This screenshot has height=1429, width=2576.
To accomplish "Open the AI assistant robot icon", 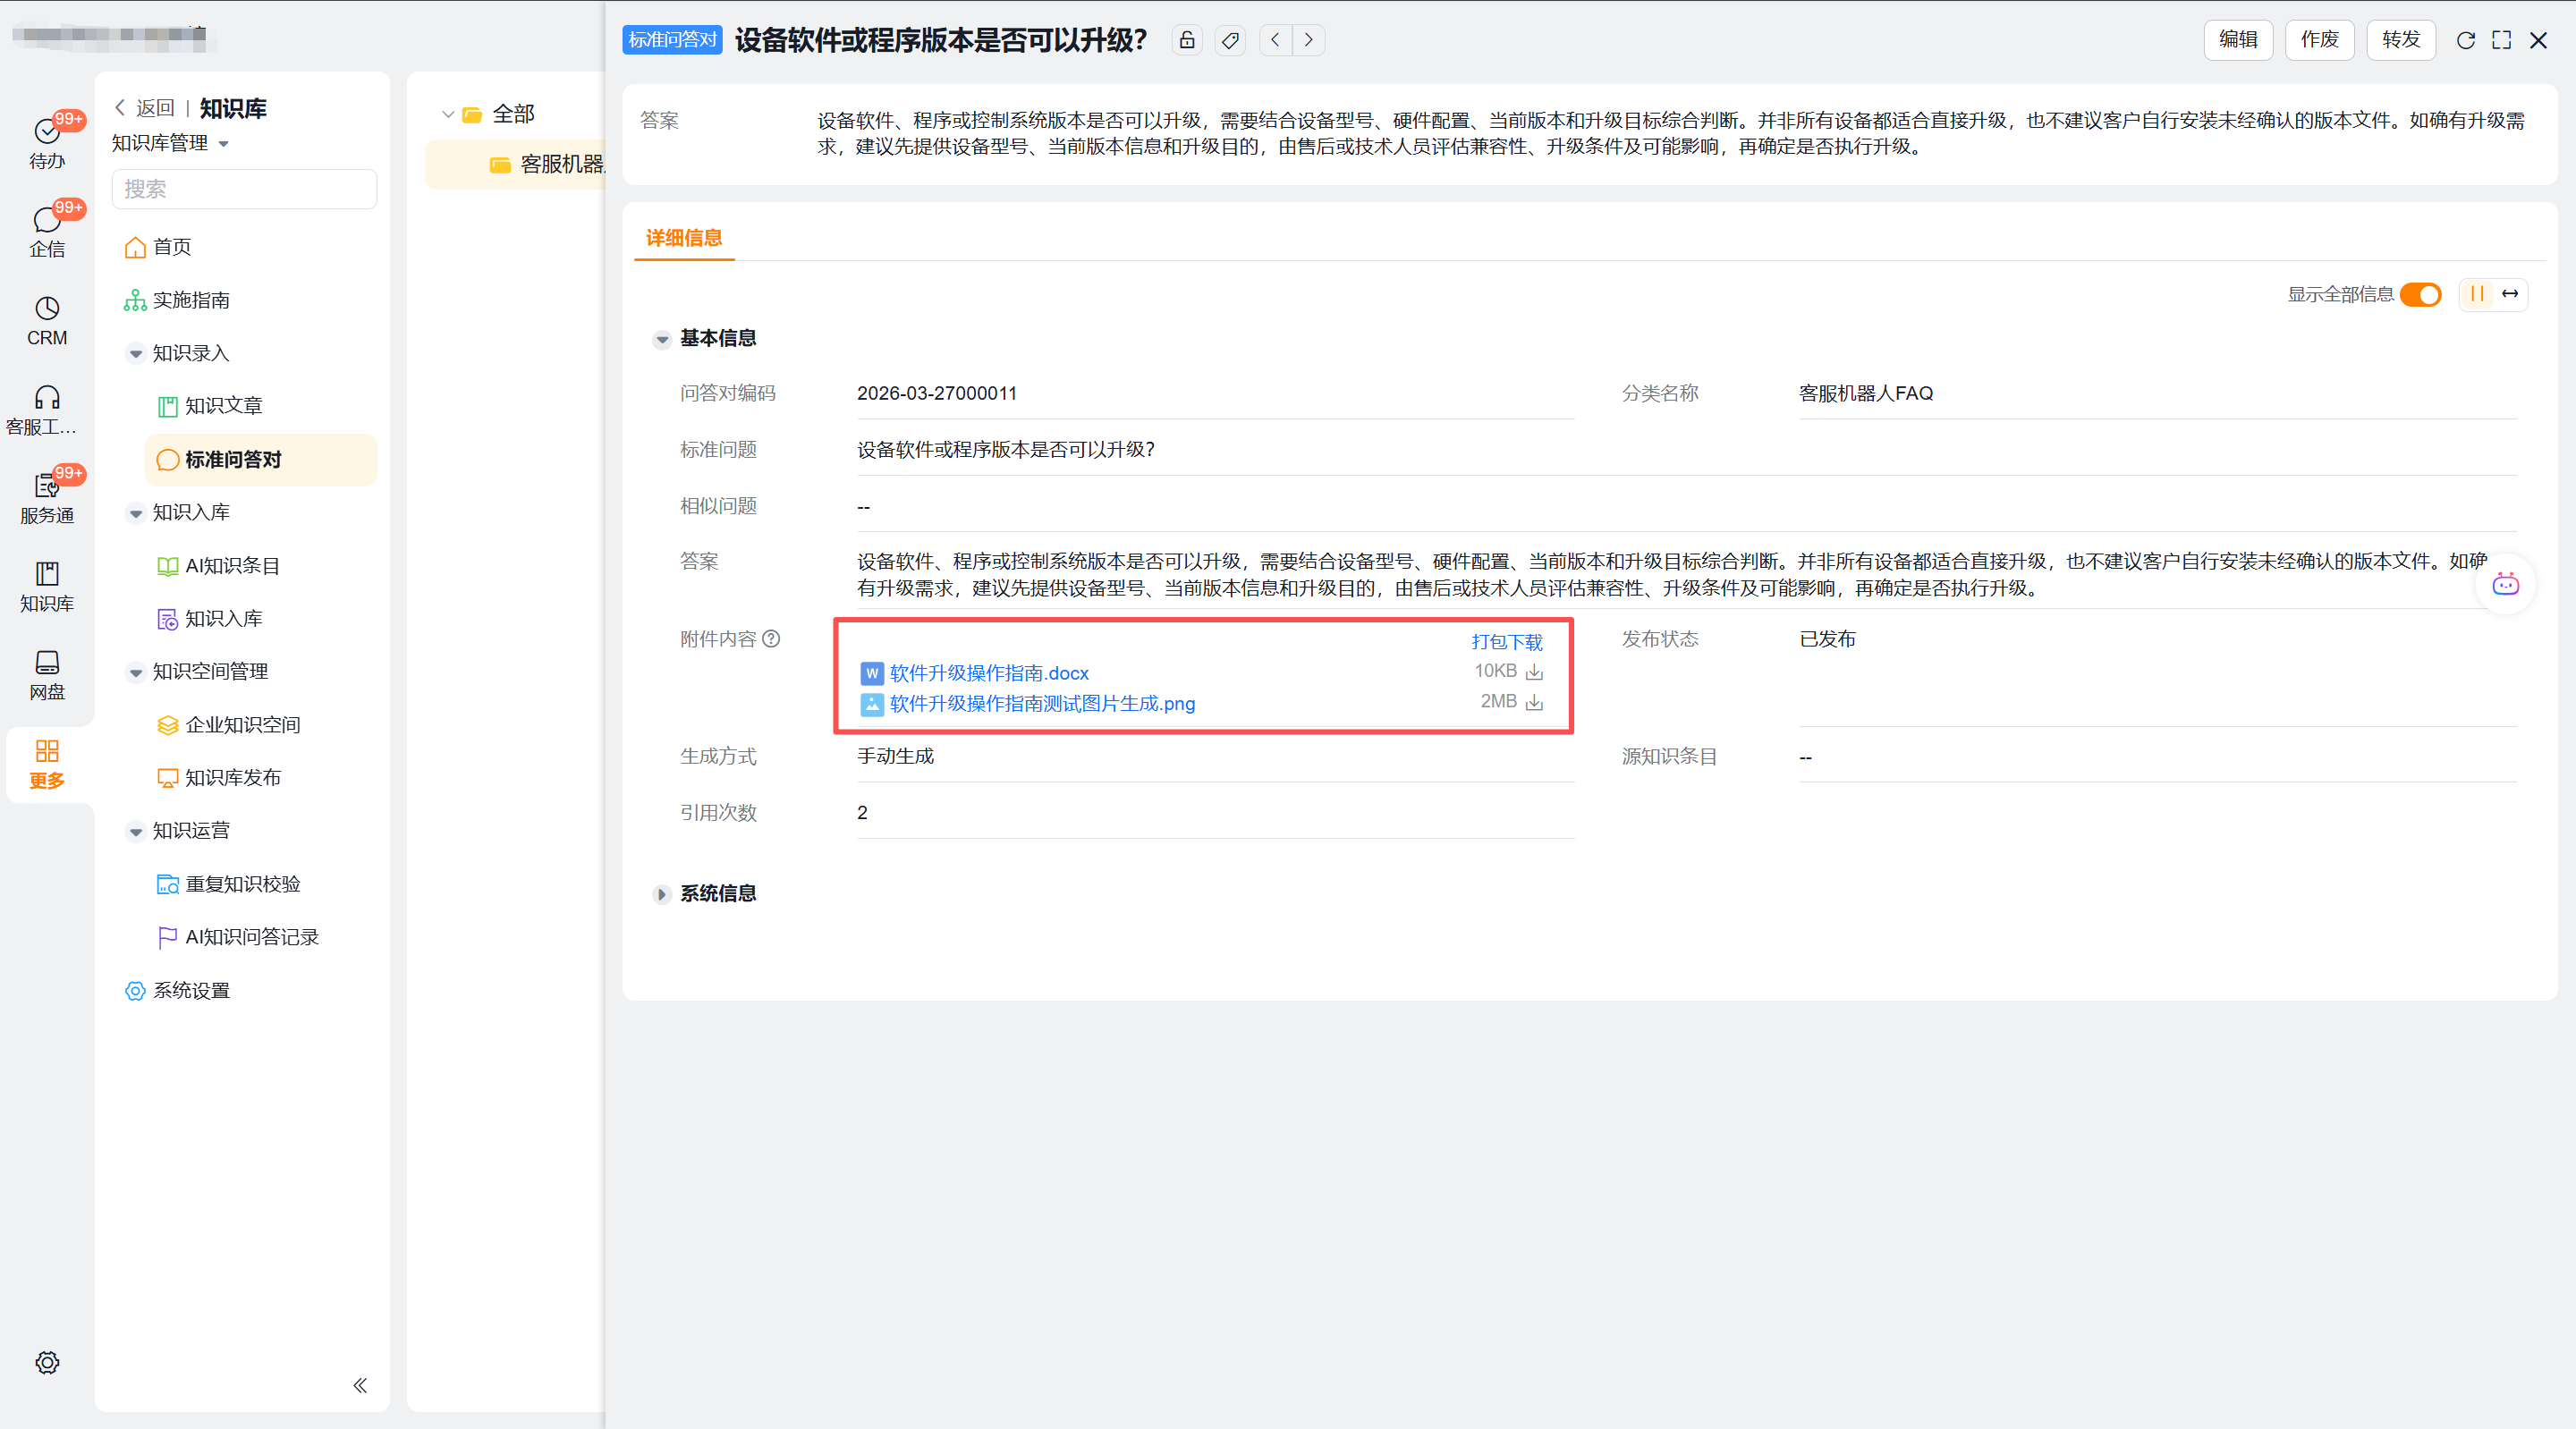I will click(x=2505, y=585).
